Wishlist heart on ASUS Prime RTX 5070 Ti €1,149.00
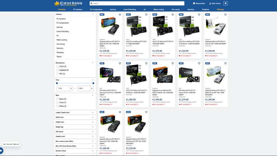 [x=146, y=15]
